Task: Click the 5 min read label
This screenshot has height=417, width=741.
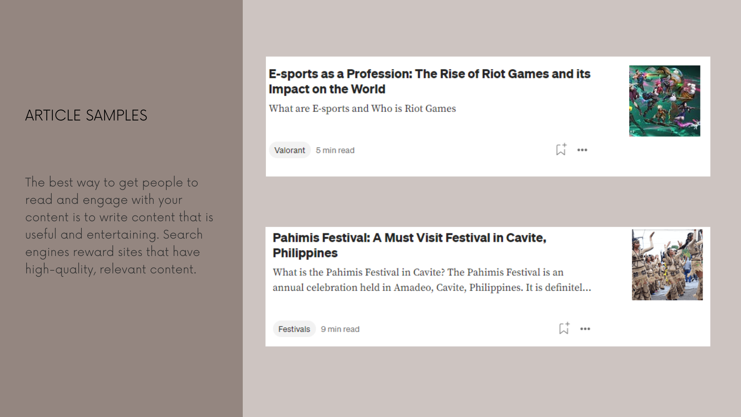Action: tap(335, 150)
